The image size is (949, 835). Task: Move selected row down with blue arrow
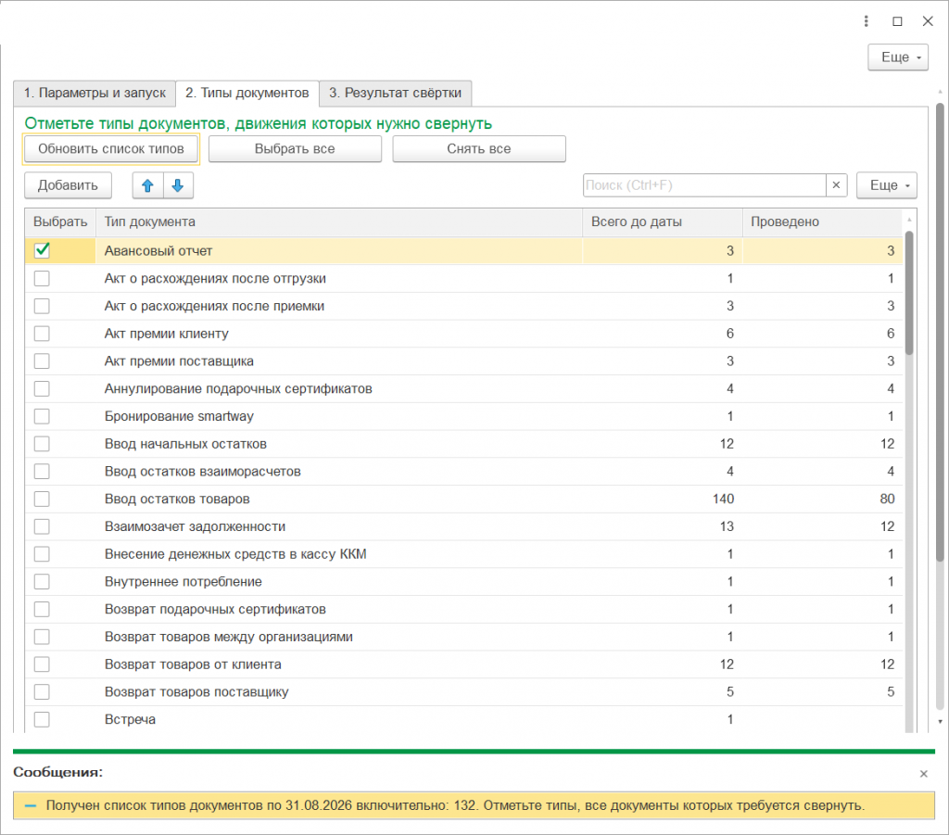point(178,185)
